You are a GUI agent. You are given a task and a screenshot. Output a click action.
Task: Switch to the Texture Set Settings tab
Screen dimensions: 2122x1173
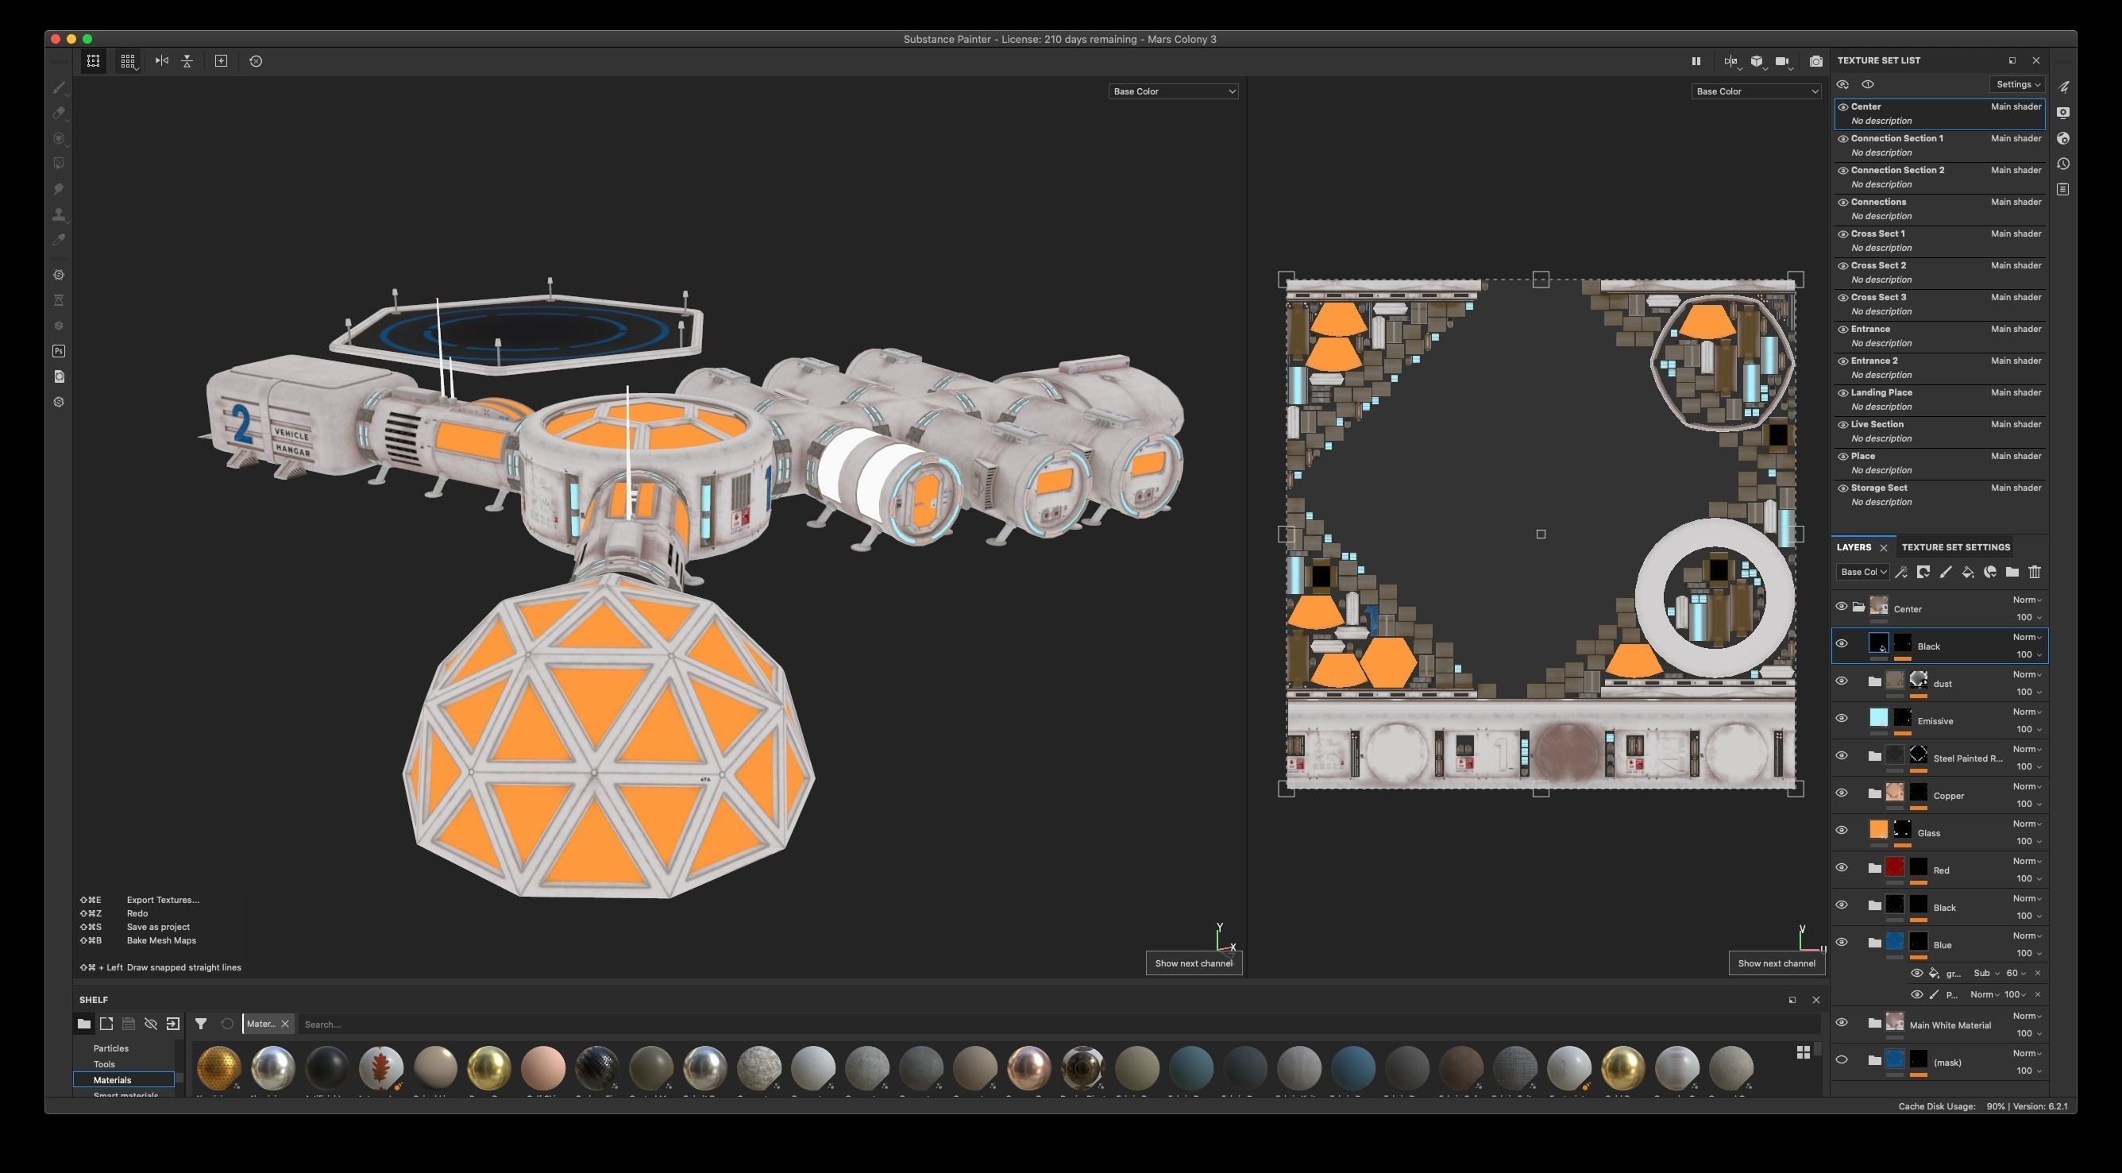pyautogui.click(x=1955, y=547)
